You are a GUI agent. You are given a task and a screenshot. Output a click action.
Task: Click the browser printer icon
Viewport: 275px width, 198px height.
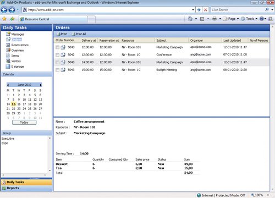point(215,19)
